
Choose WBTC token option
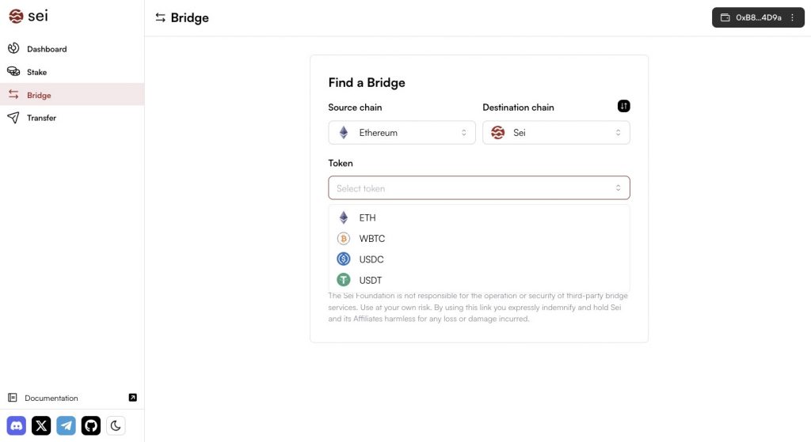[371, 239]
